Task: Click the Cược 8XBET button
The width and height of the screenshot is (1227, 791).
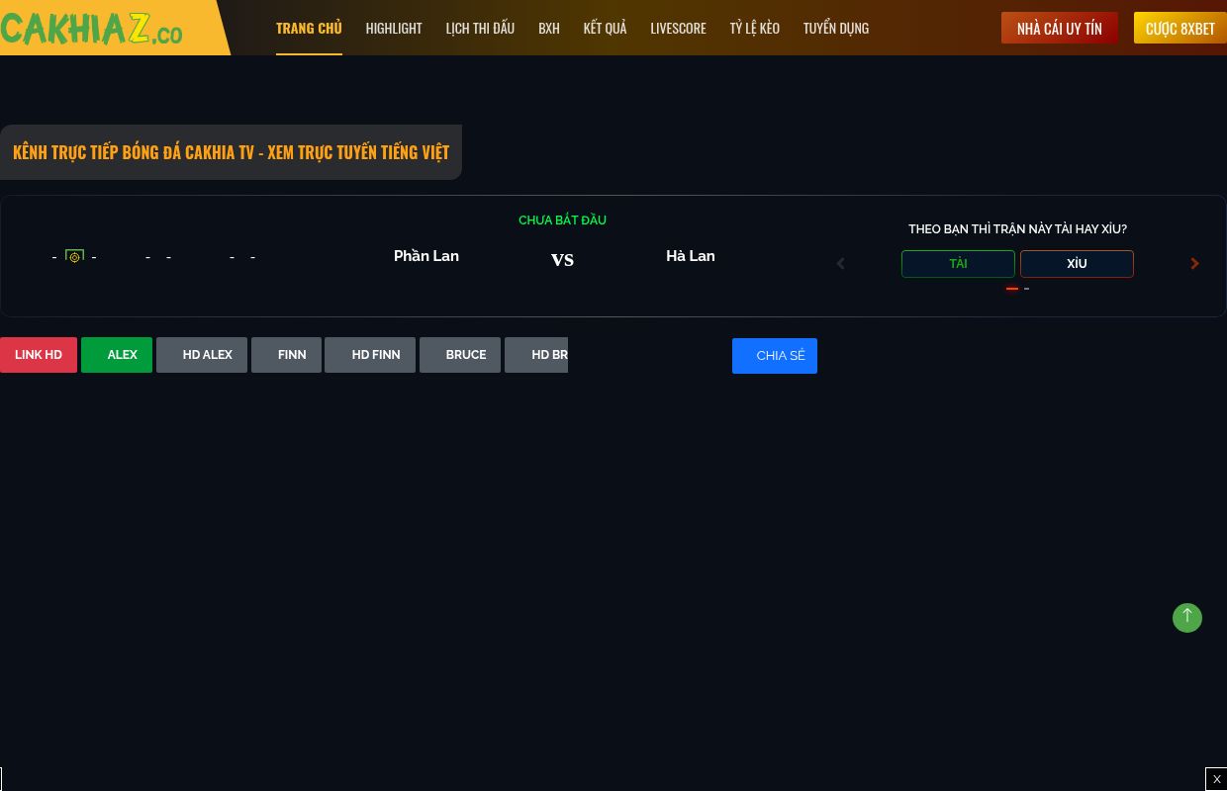Action: click(x=1180, y=28)
